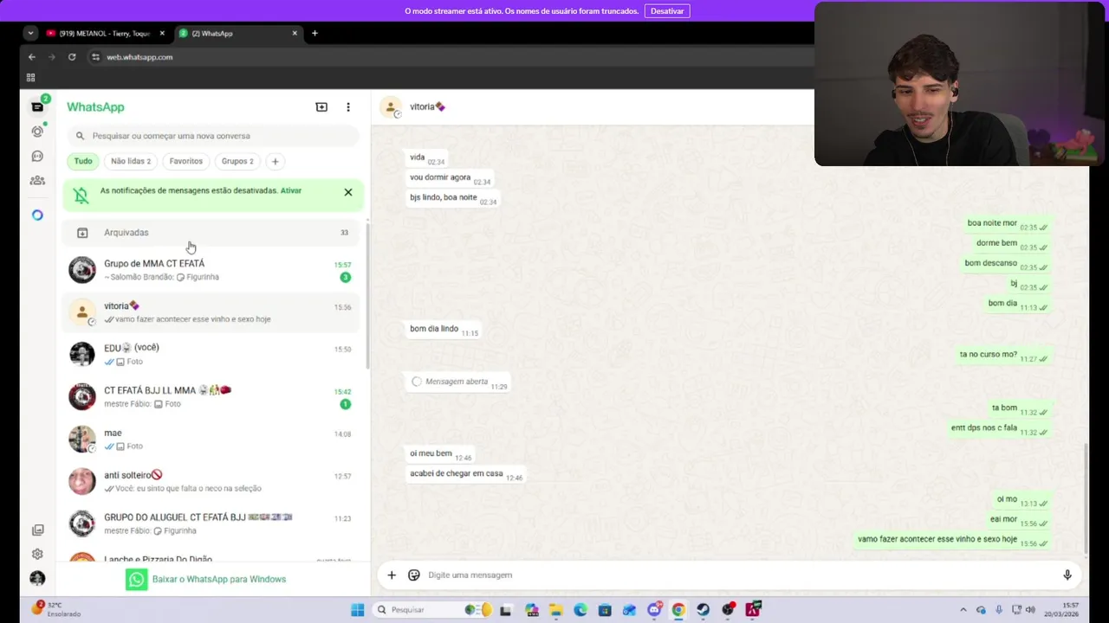Open the taskbar weather widget 32°C
1109x623 pixels.
(57, 609)
